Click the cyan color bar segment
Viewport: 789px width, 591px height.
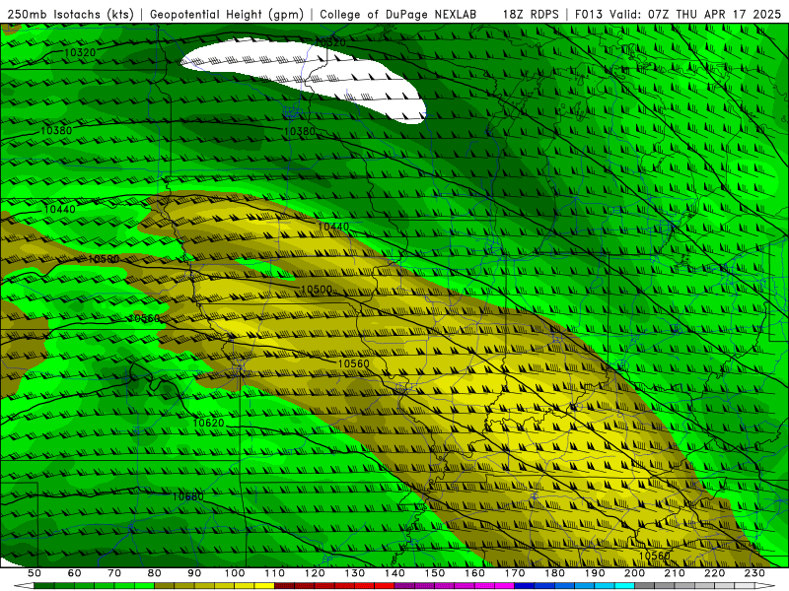click(x=624, y=586)
